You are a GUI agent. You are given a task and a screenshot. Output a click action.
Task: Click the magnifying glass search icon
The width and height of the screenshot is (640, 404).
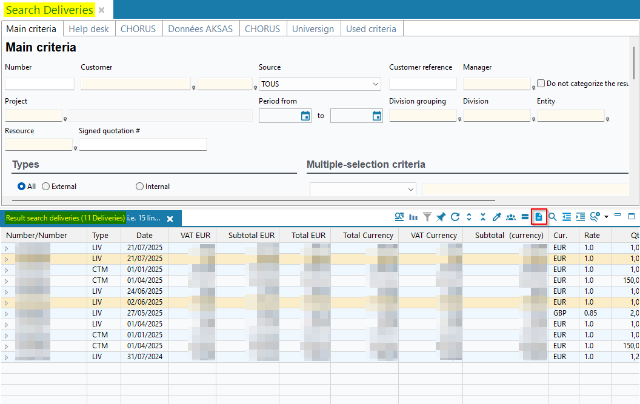(x=553, y=217)
